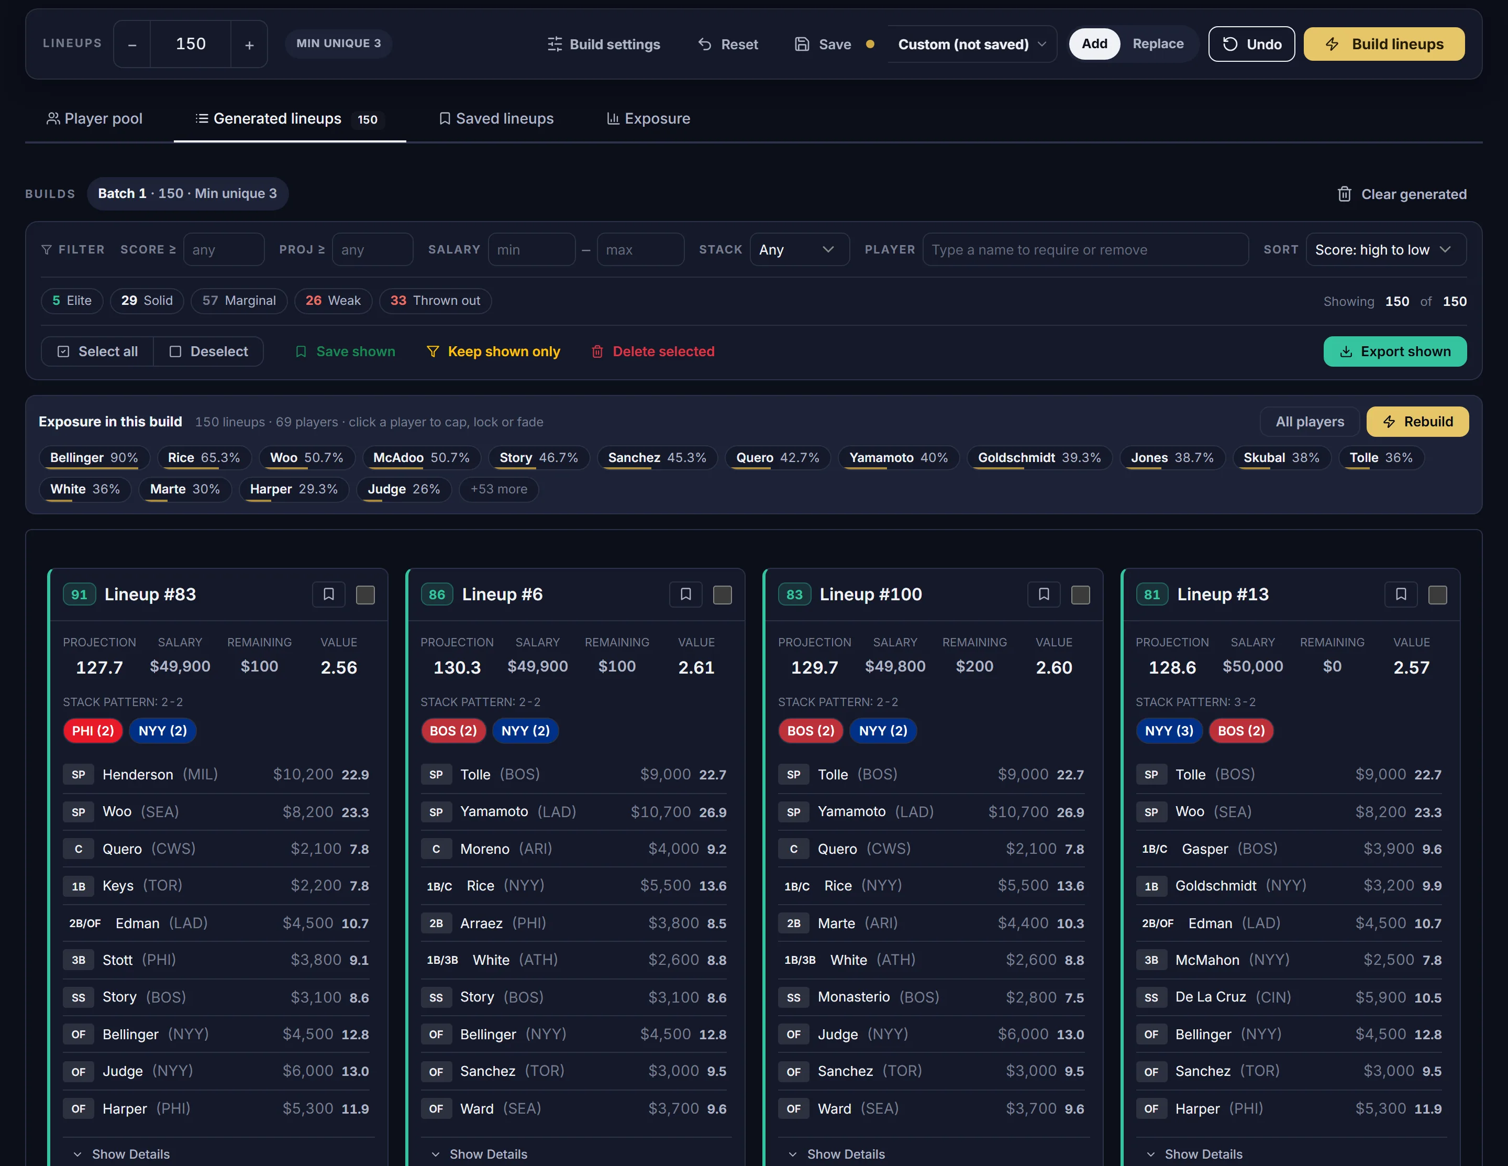Tick the selection checkbox on Lineup #13
This screenshot has width=1508, height=1166.
click(x=1437, y=595)
